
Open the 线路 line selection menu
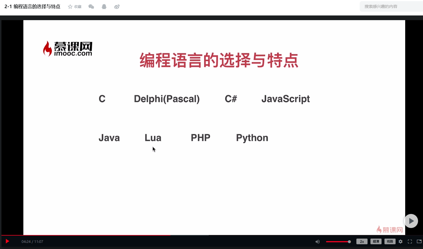click(x=390, y=241)
